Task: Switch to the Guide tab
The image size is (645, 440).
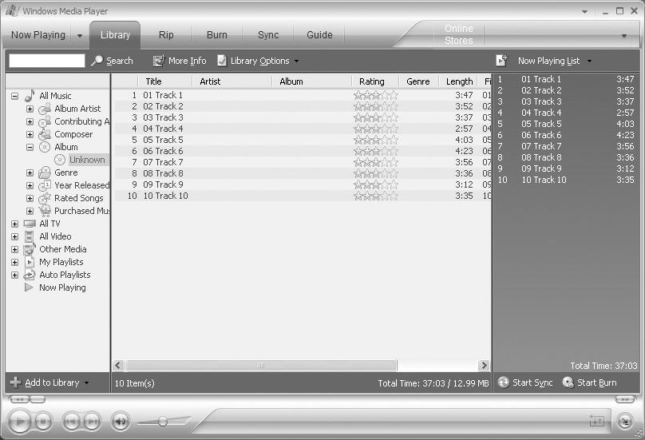Action: click(319, 35)
